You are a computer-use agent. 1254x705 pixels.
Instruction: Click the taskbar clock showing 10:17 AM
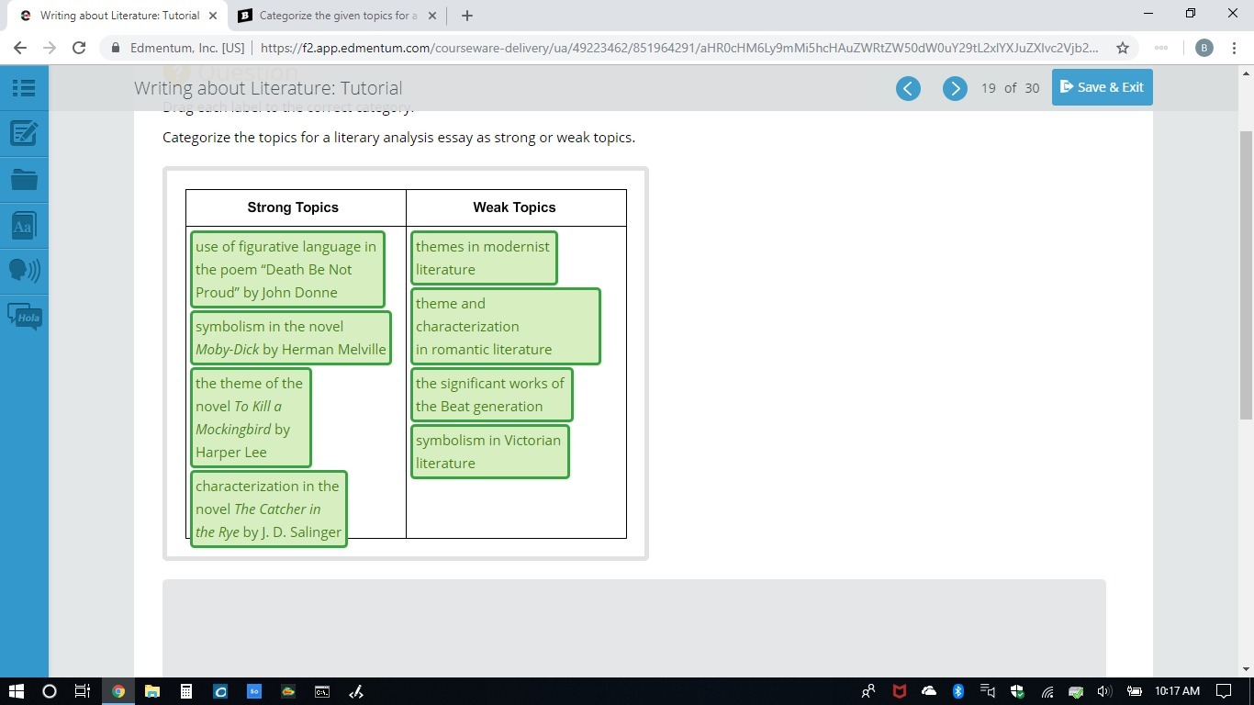click(1177, 691)
